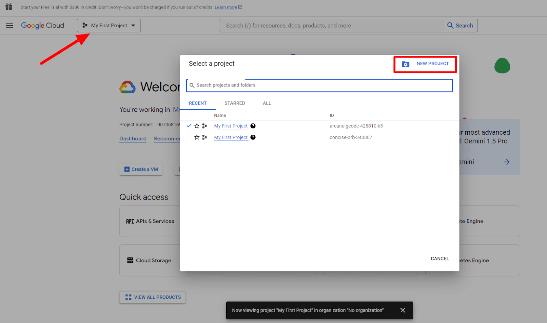The image size is (547, 323).
Task: Click help icon beside the concise-orb project
Action: click(253, 137)
